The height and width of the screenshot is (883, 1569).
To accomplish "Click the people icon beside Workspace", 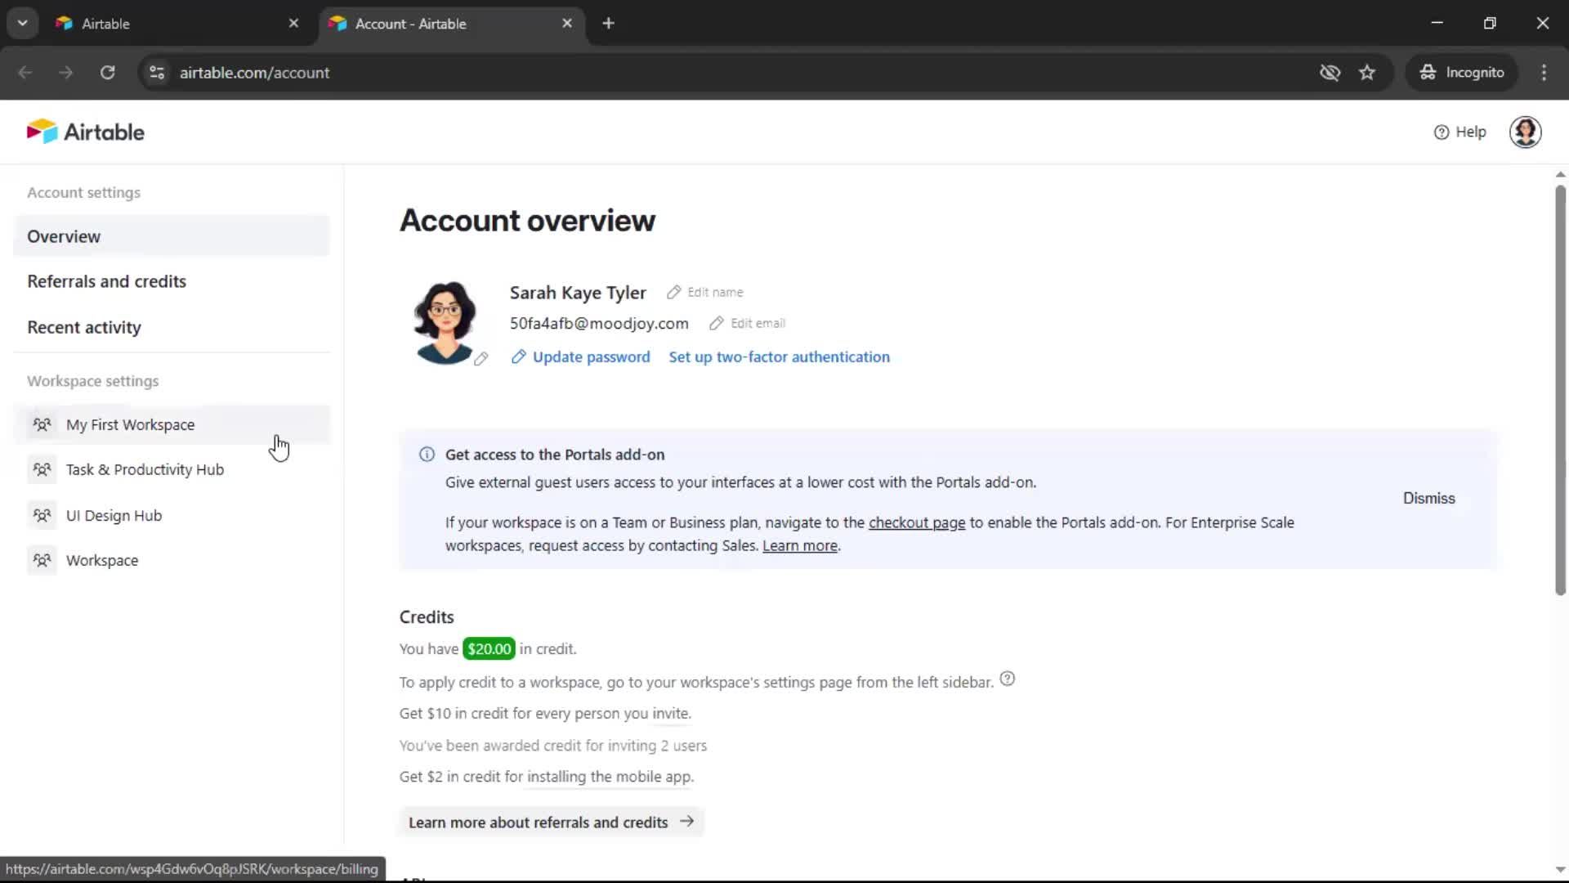I will click(x=42, y=560).
